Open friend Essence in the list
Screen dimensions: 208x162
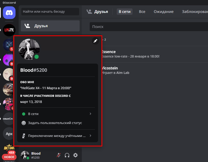coord(155,54)
